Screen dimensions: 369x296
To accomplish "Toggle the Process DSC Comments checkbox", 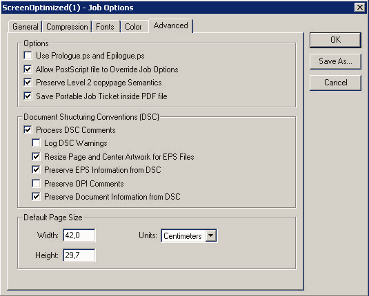I will (28, 129).
